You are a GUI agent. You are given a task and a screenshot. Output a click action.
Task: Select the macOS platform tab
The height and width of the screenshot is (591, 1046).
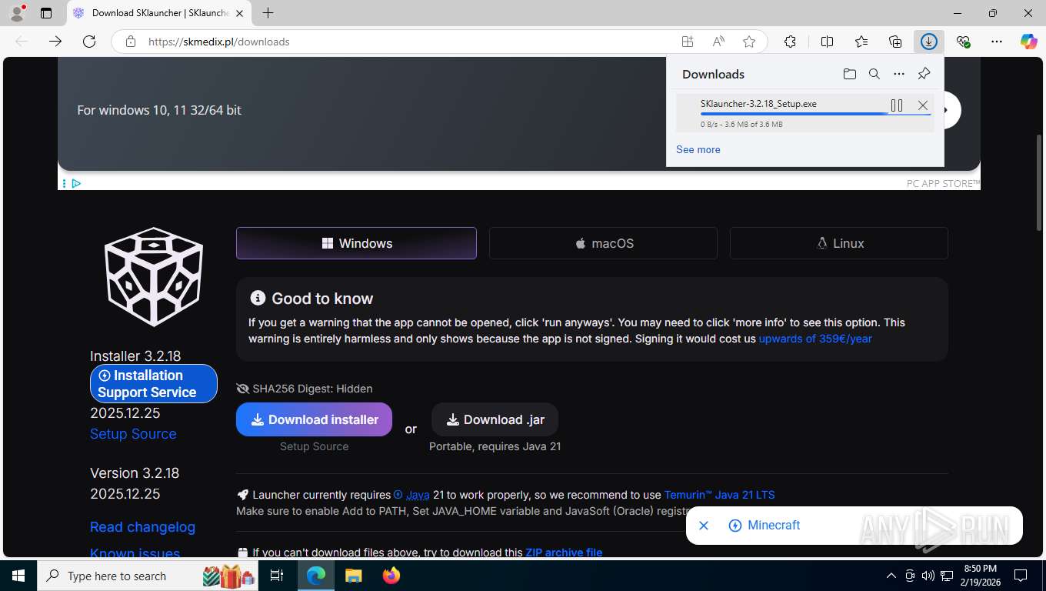pyautogui.click(x=603, y=243)
